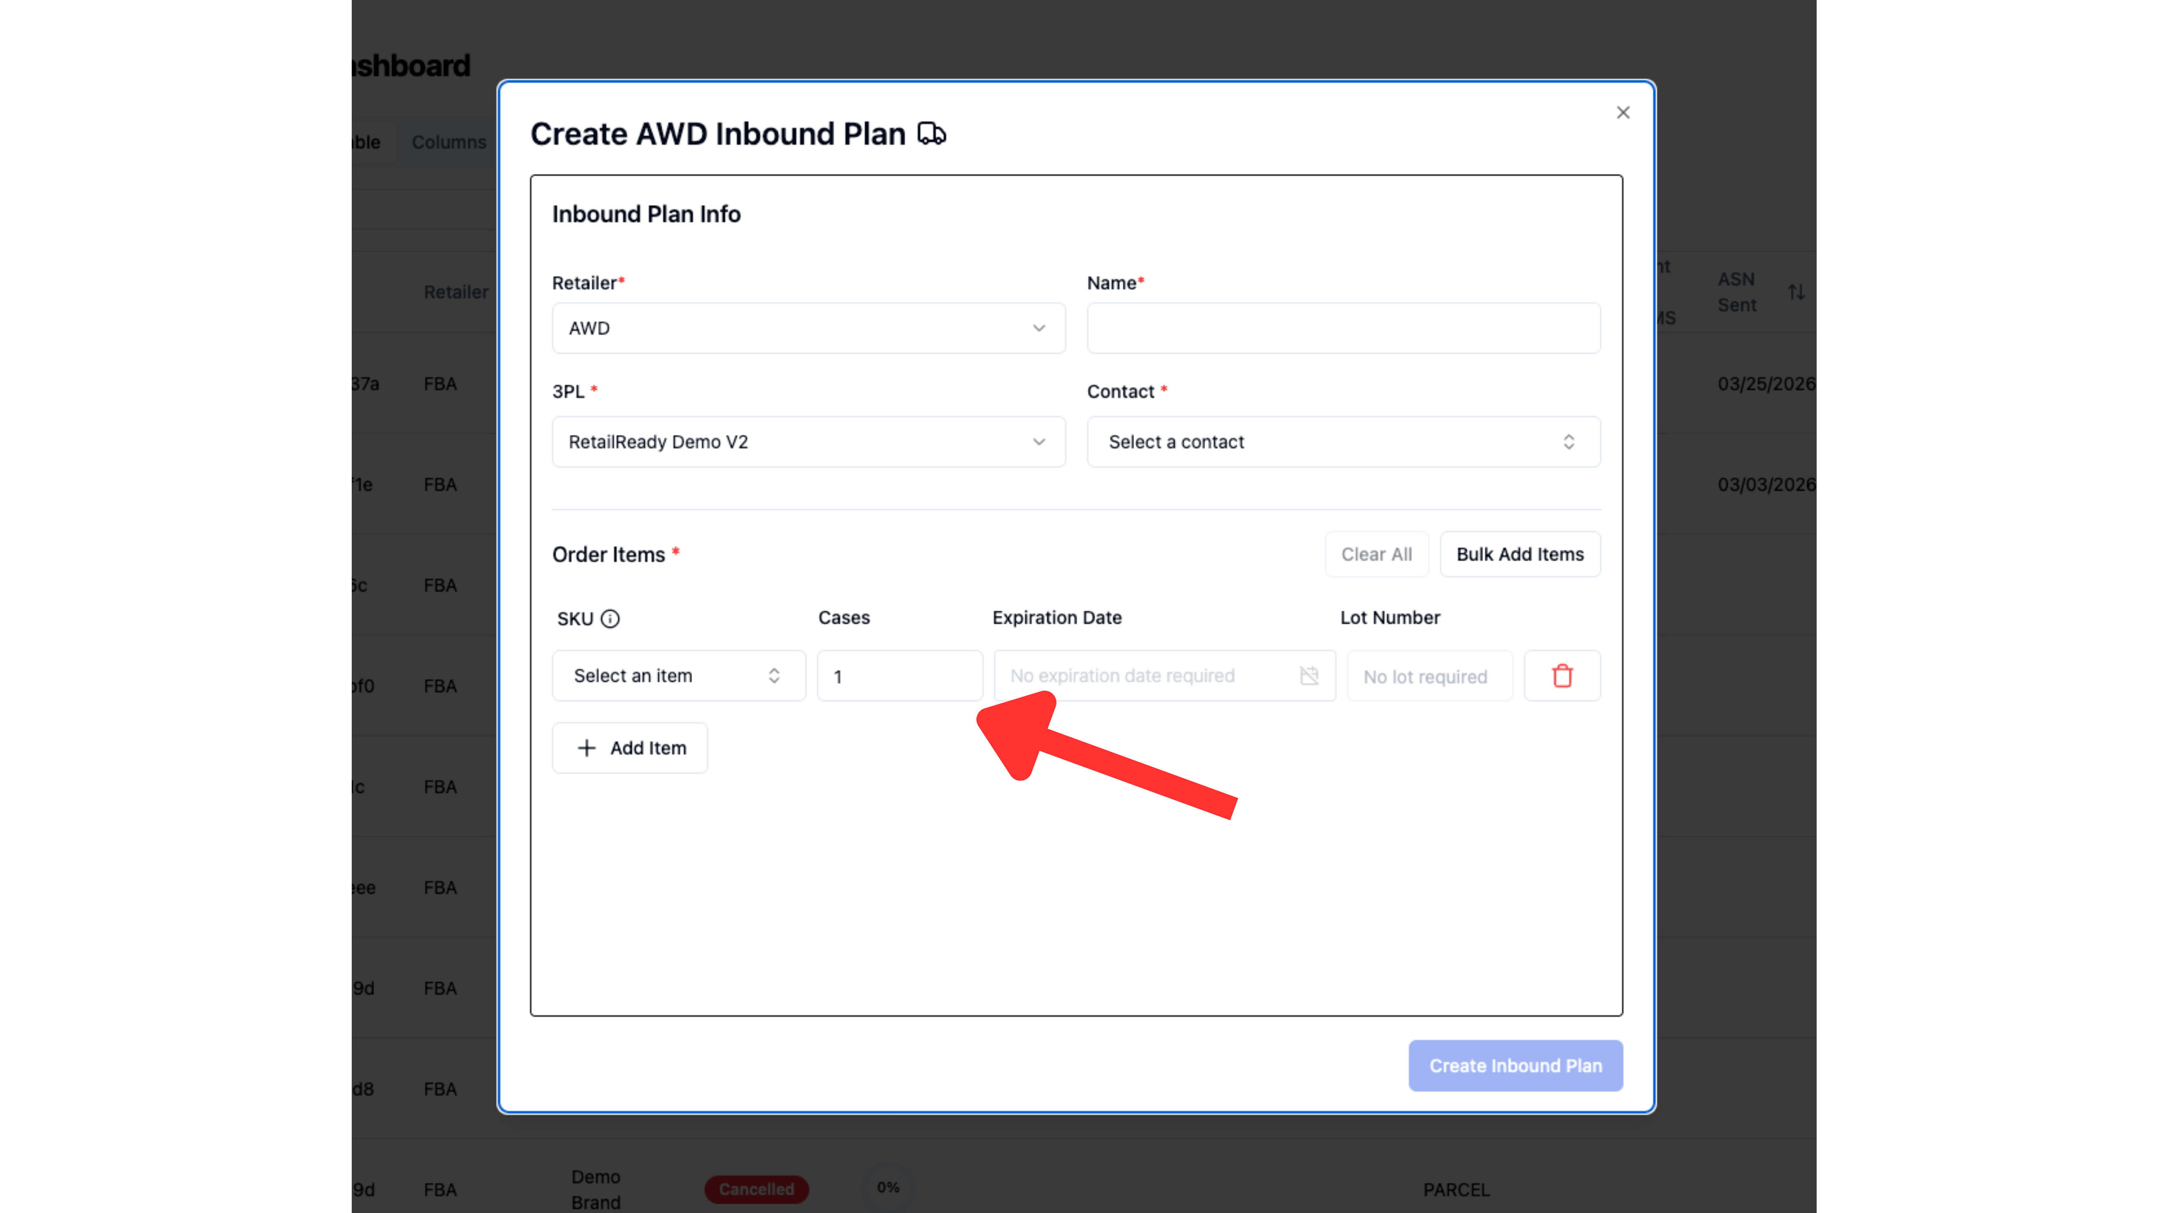Sort by ASN Sent column arrows icon
The image size is (2157, 1213).
click(x=1796, y=292)
